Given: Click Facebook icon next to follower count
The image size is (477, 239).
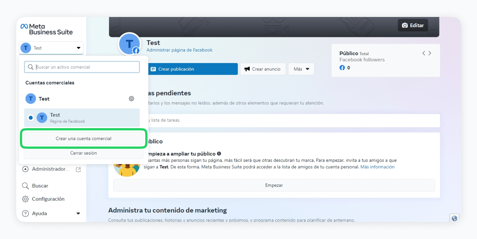Looking at the screenshot, I should pos(342,68).
